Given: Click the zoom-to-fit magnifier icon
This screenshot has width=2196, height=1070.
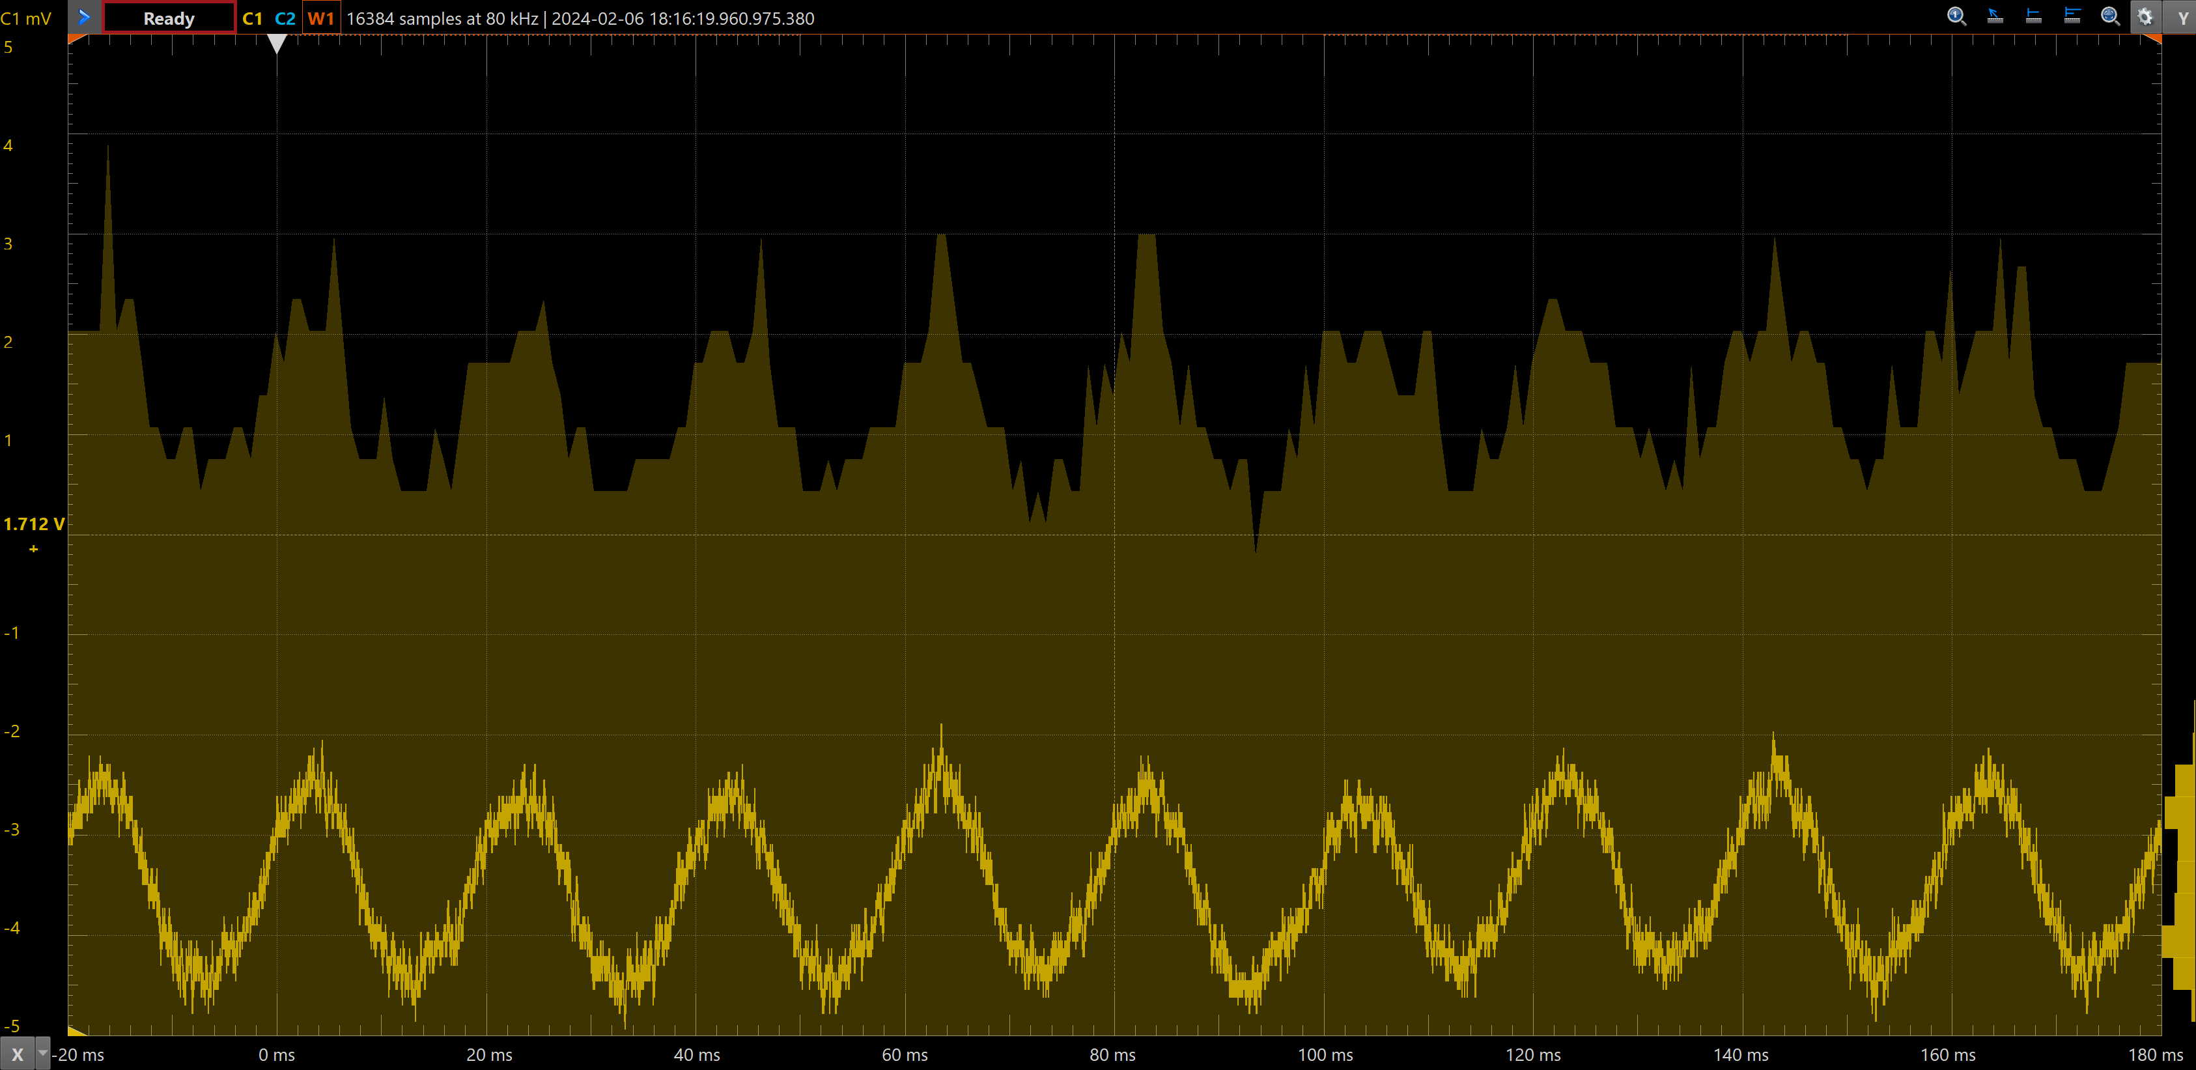Looking at the screenshot, I should [x=2110, y=16].
